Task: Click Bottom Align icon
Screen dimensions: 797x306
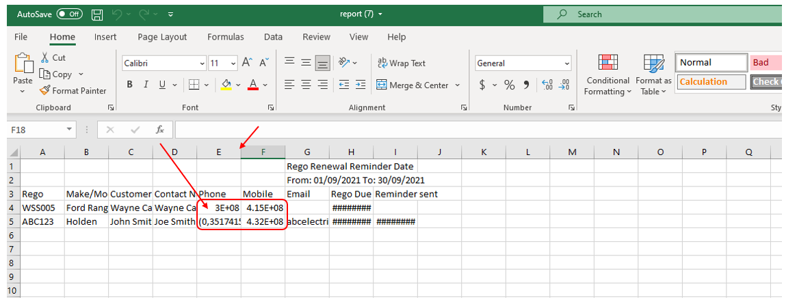Action: 322,63
